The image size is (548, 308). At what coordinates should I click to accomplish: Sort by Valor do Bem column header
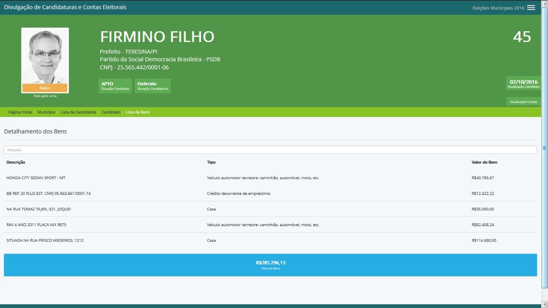pos(484,162)
